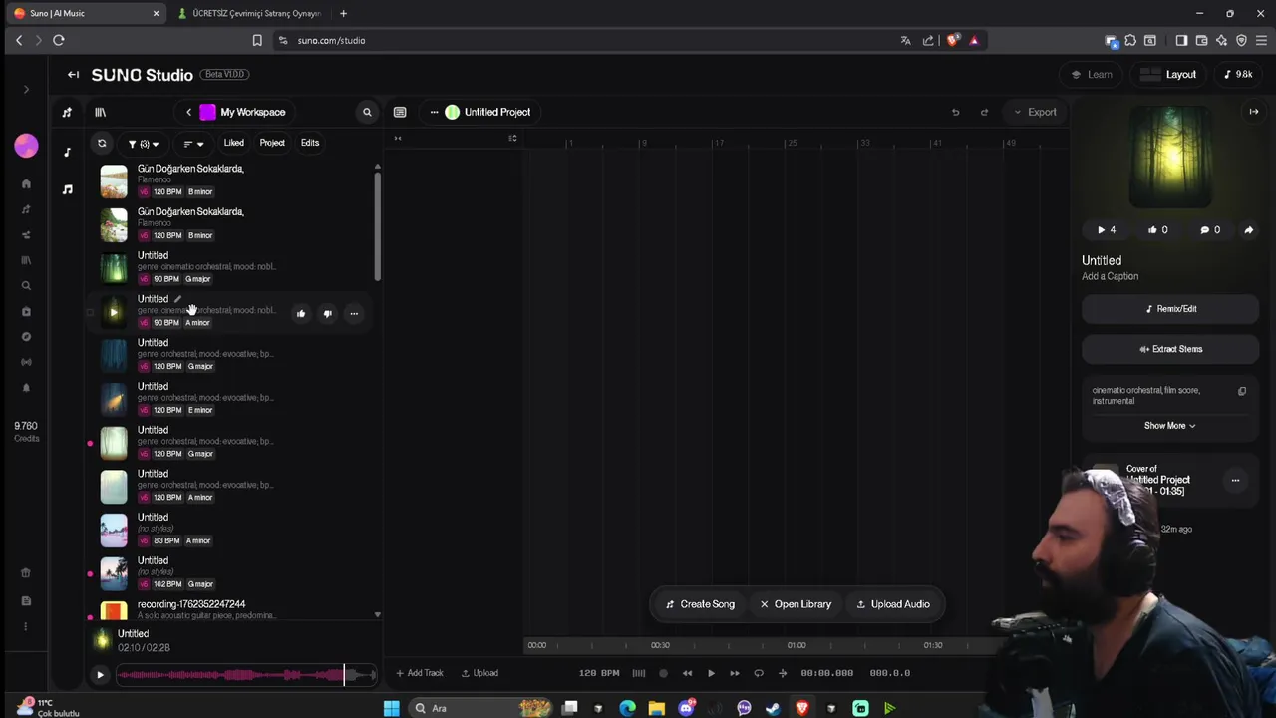The width and height of the screenshot is (1276, 718).
Task: Click Add Track in the bottom bar
Action: click(x=419, y=674)
